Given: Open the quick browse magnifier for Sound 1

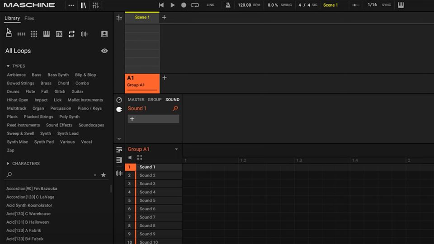Looking at the screenshot, I should click(175, 108).
